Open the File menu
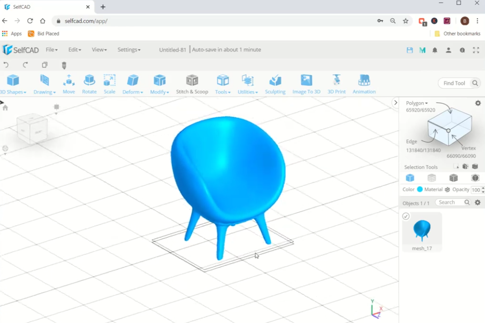This screenshot has width=485, height=323. [x=52, y=49]
